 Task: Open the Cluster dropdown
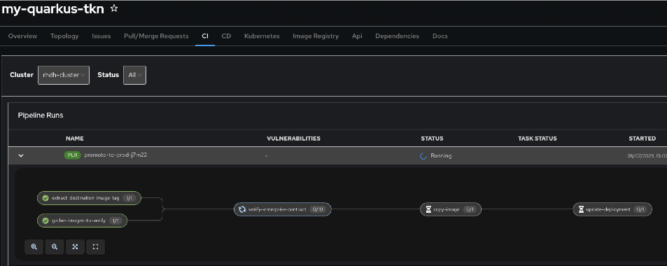pos(64,75)
